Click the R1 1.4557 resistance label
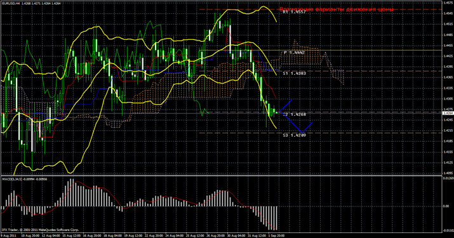The width and height of the screenshot is (454, 238). click(x=294, y=12)
